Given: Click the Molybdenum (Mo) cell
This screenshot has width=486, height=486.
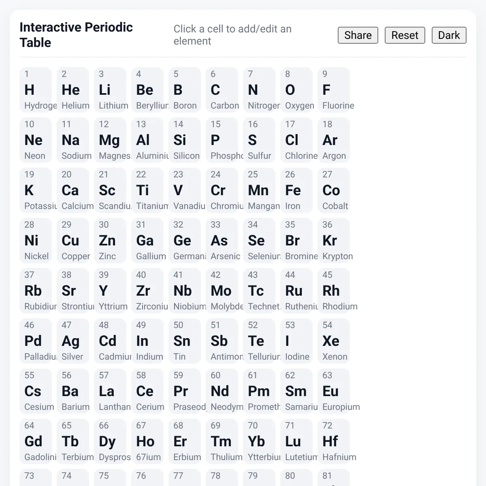Looking at the screenshot, I should click(x=222, y=291).
